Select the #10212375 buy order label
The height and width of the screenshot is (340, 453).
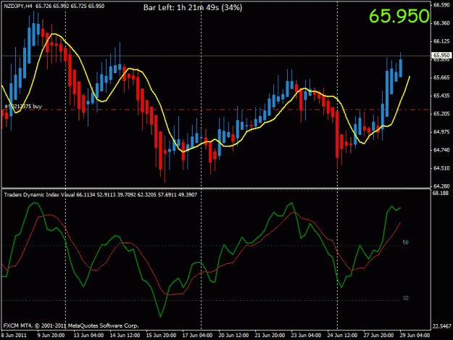coord(23,107)
